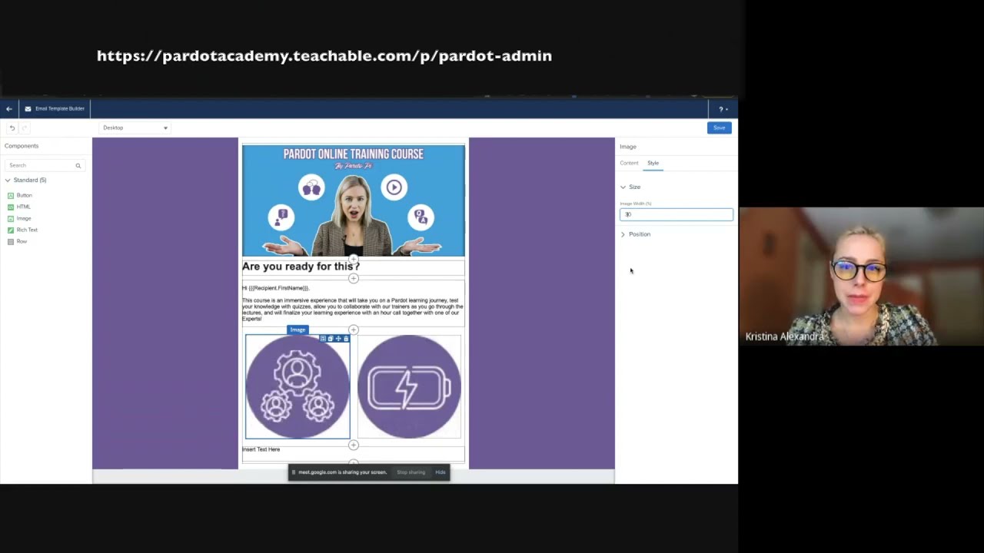Click the search magnifier icon in Components

tap(78, 165)
